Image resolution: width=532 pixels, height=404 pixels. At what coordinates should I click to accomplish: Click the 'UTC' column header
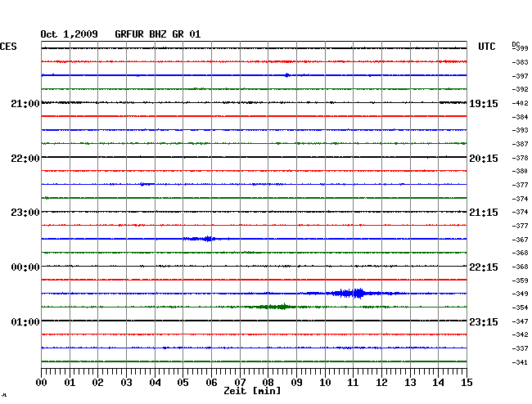click(x=486, y=47)
